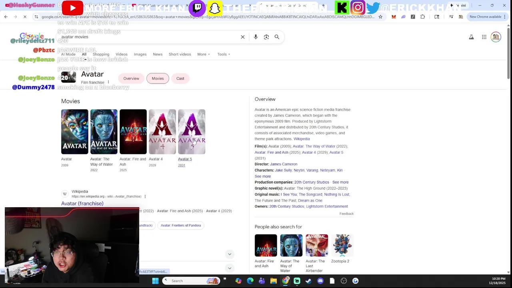
Task: Expand characters with See more link
Action: 263,176
